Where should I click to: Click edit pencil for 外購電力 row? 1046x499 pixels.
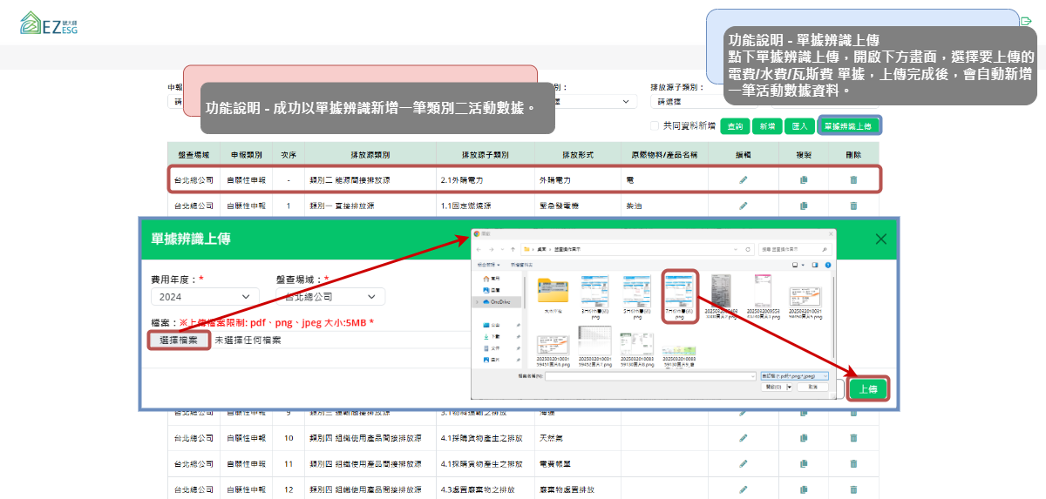744,179
